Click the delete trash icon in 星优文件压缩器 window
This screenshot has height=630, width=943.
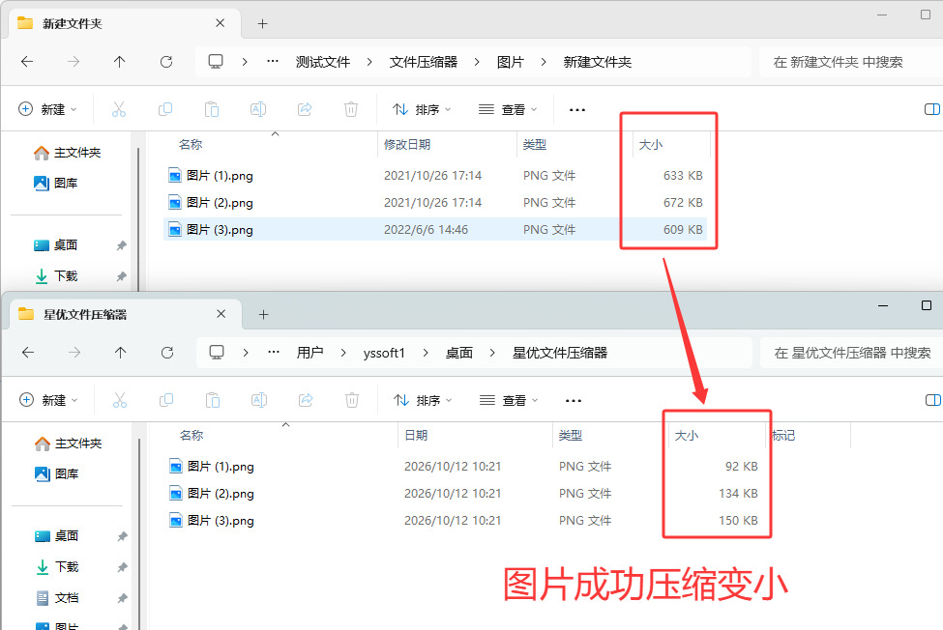click(352, 400)
